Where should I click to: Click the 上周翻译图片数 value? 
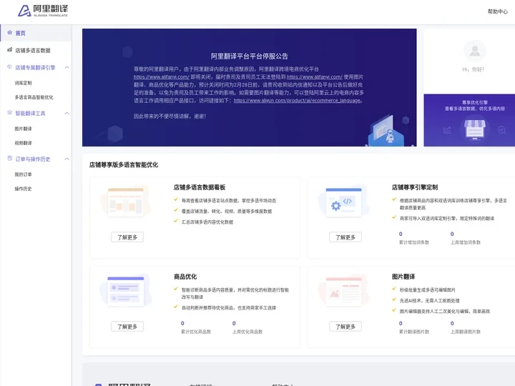click(x=452, y=323)
